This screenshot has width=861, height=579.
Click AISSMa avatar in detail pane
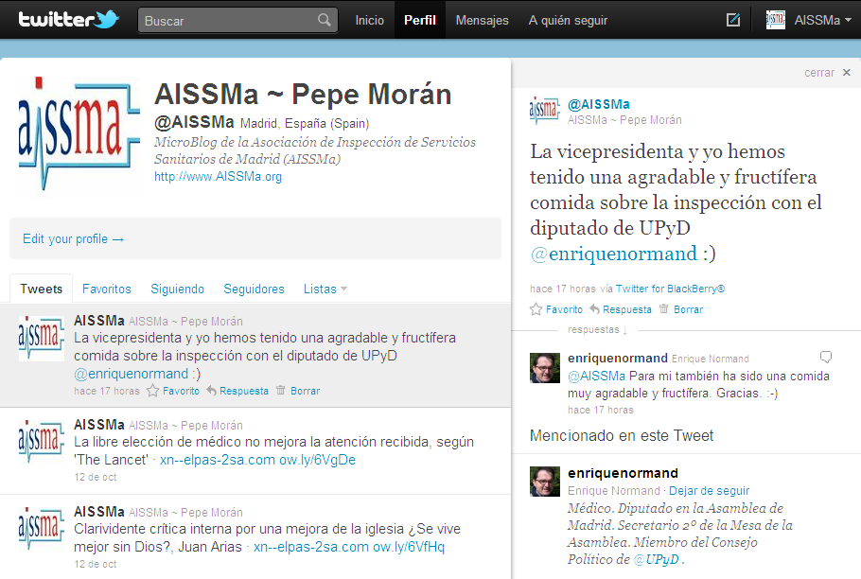tap(544, 111)
